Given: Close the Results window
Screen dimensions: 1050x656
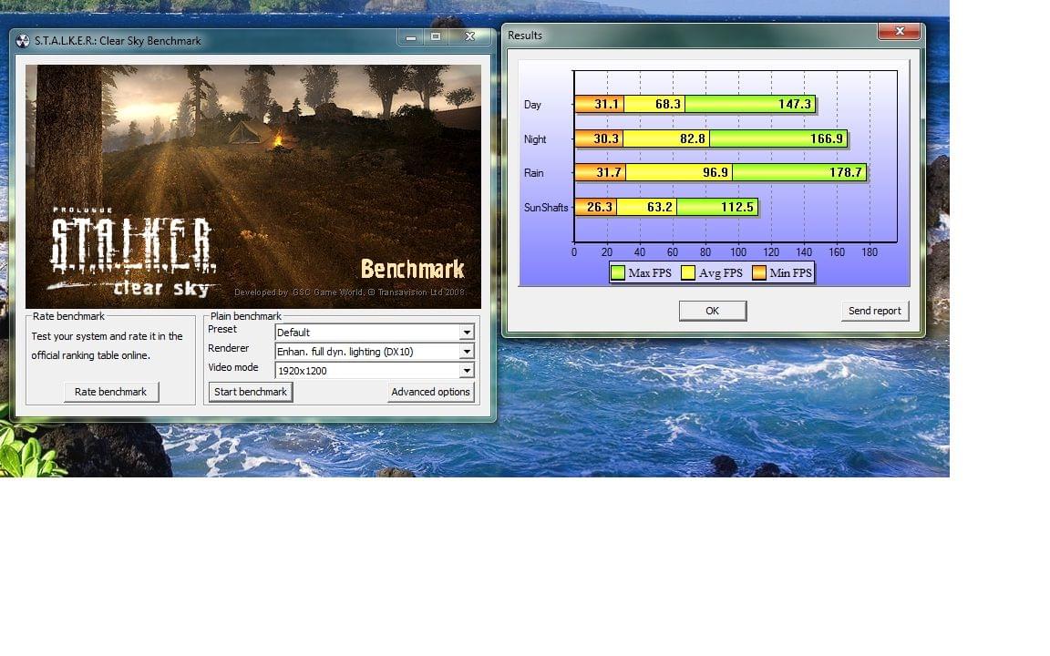Looking at the screenshot, I should [x=899, y=32].
